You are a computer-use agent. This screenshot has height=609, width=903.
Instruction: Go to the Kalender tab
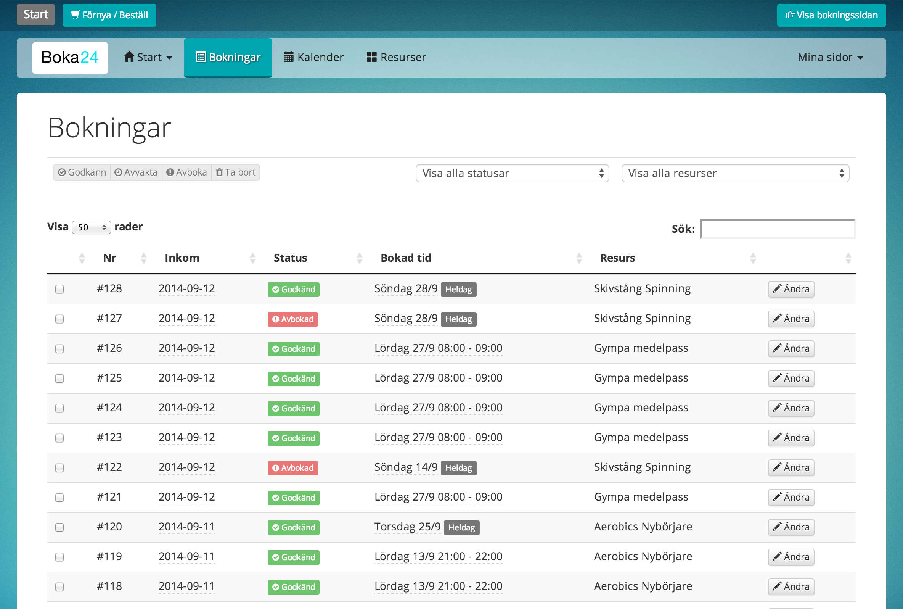pos(313,58)
